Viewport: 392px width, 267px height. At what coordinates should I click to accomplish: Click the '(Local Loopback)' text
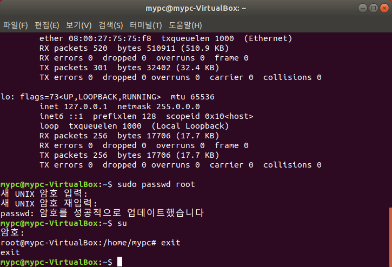click(190, 126)
